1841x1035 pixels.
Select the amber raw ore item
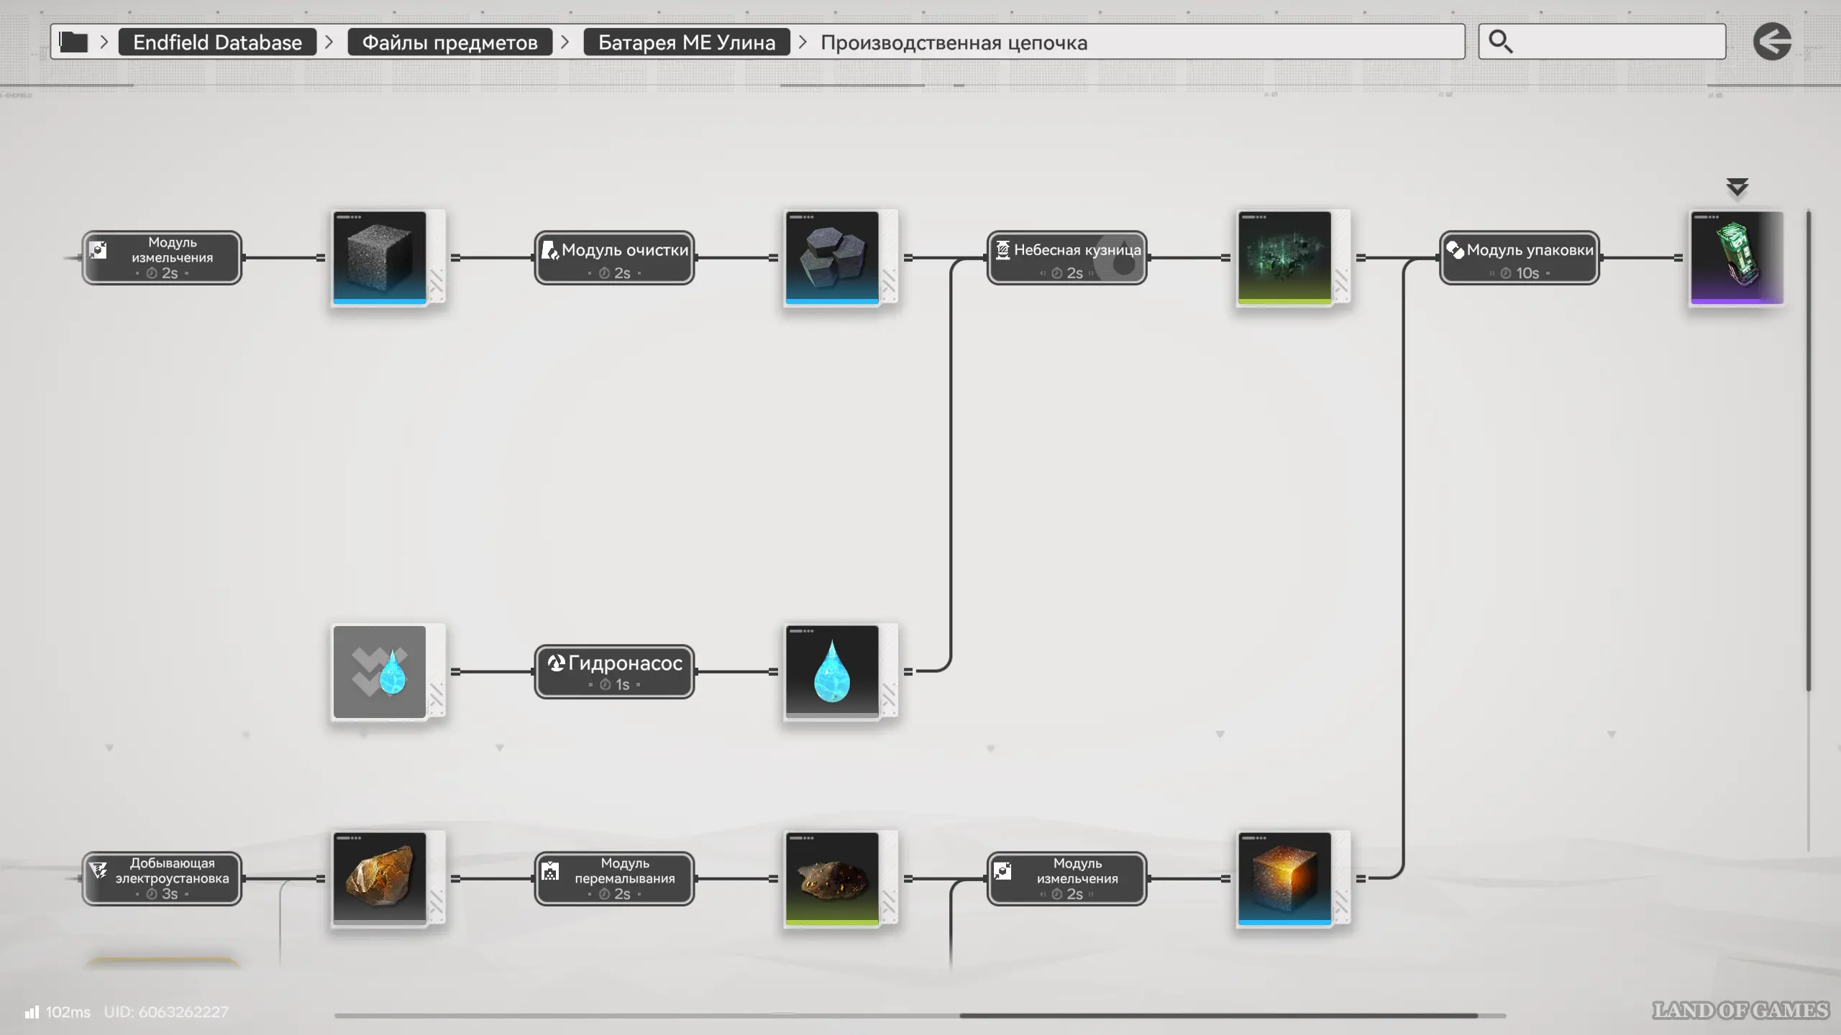pyautogui.click(x=380, y=878)
